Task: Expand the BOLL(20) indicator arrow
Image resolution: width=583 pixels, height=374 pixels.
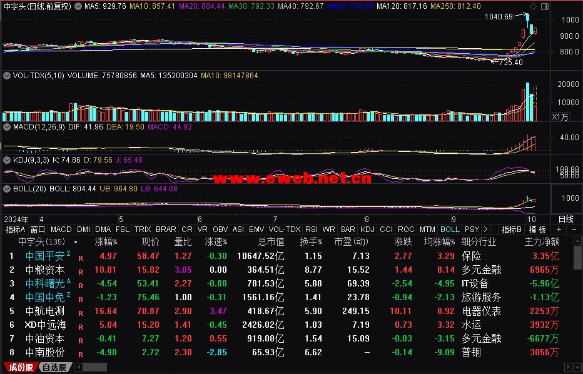Action: pos(7,188)
